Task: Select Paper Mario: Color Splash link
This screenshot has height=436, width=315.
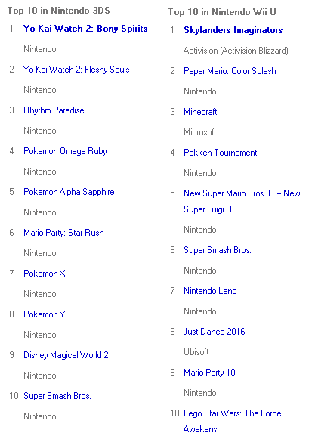Action: point(230,71)
